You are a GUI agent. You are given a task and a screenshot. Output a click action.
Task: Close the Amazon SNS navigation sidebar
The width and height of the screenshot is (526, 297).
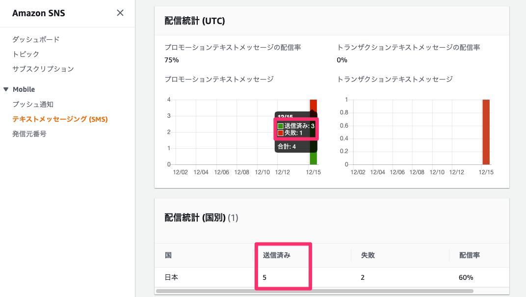click(x=120, y=13)
